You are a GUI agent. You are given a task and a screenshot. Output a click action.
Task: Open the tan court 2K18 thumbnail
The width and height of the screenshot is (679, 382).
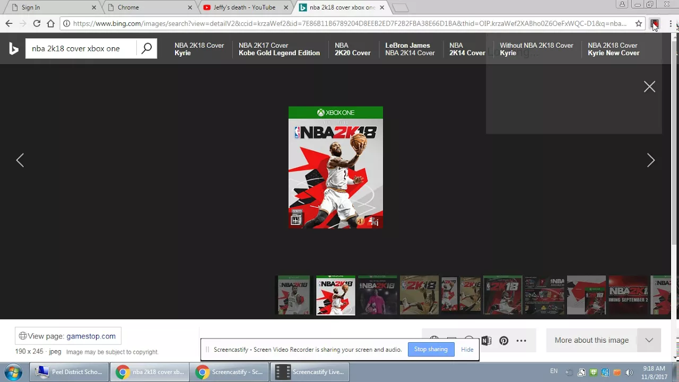pos(419,295)
